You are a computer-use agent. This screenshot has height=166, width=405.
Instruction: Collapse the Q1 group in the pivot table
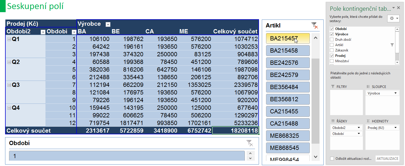click(9, 39)
